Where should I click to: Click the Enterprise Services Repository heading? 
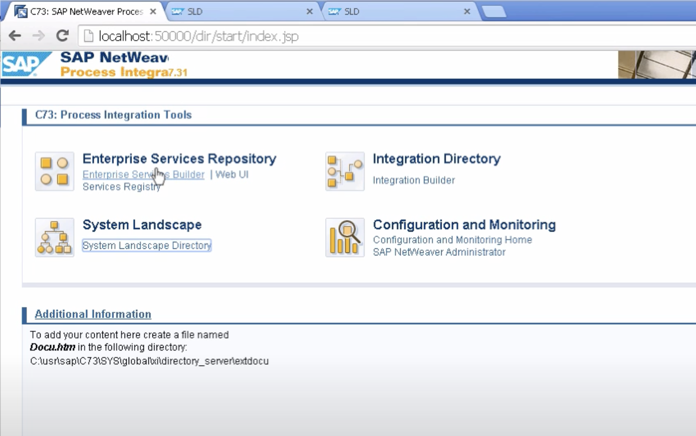(179, 159)
